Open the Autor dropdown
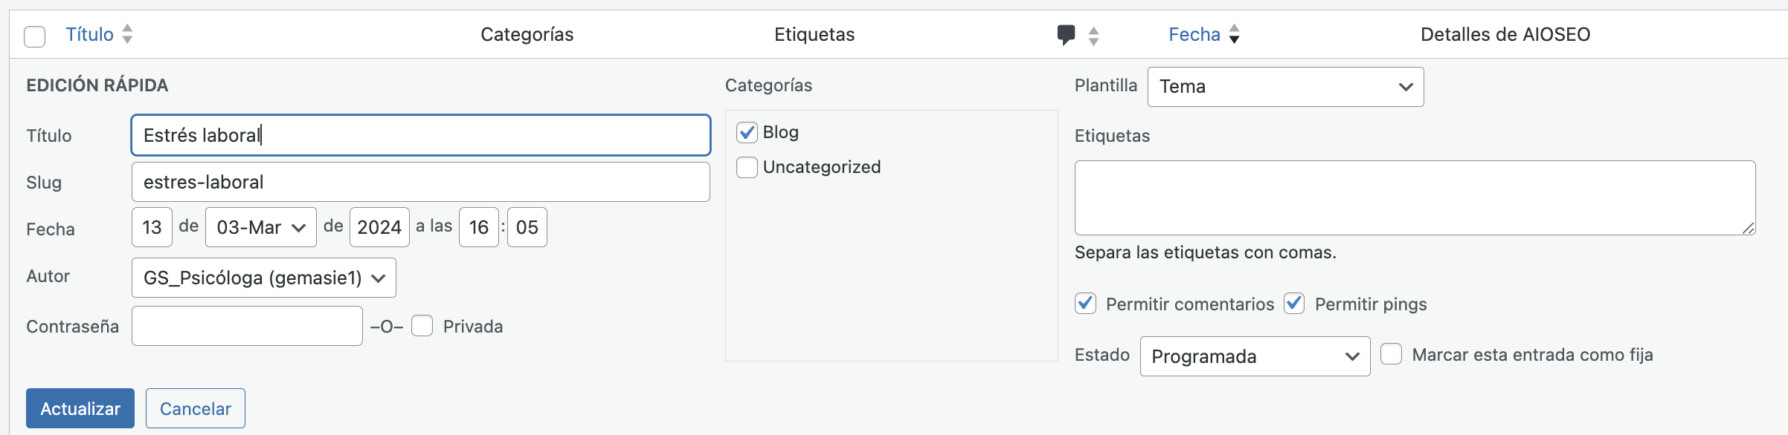The width and height of the screenshot is (1788, 435). (264, 278)
